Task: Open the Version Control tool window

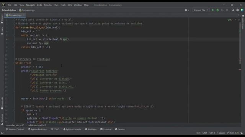Action: click(x=15, y=129)
